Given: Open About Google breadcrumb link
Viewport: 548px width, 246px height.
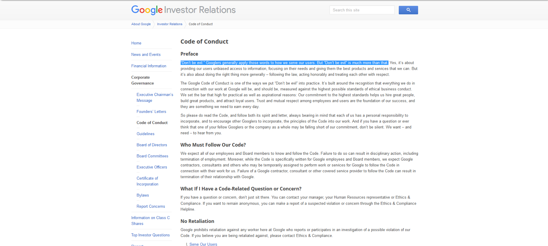Looking at the screenshot, I should point(141,24).
